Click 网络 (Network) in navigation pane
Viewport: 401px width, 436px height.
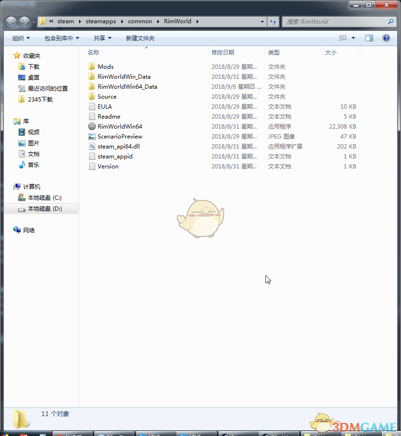tap(24, 230)
